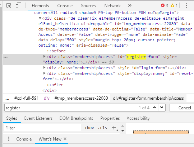The height and width of the screenshot is (147, 194).
Task: Open the DevTools main three-dot menu
Action: 186,5
